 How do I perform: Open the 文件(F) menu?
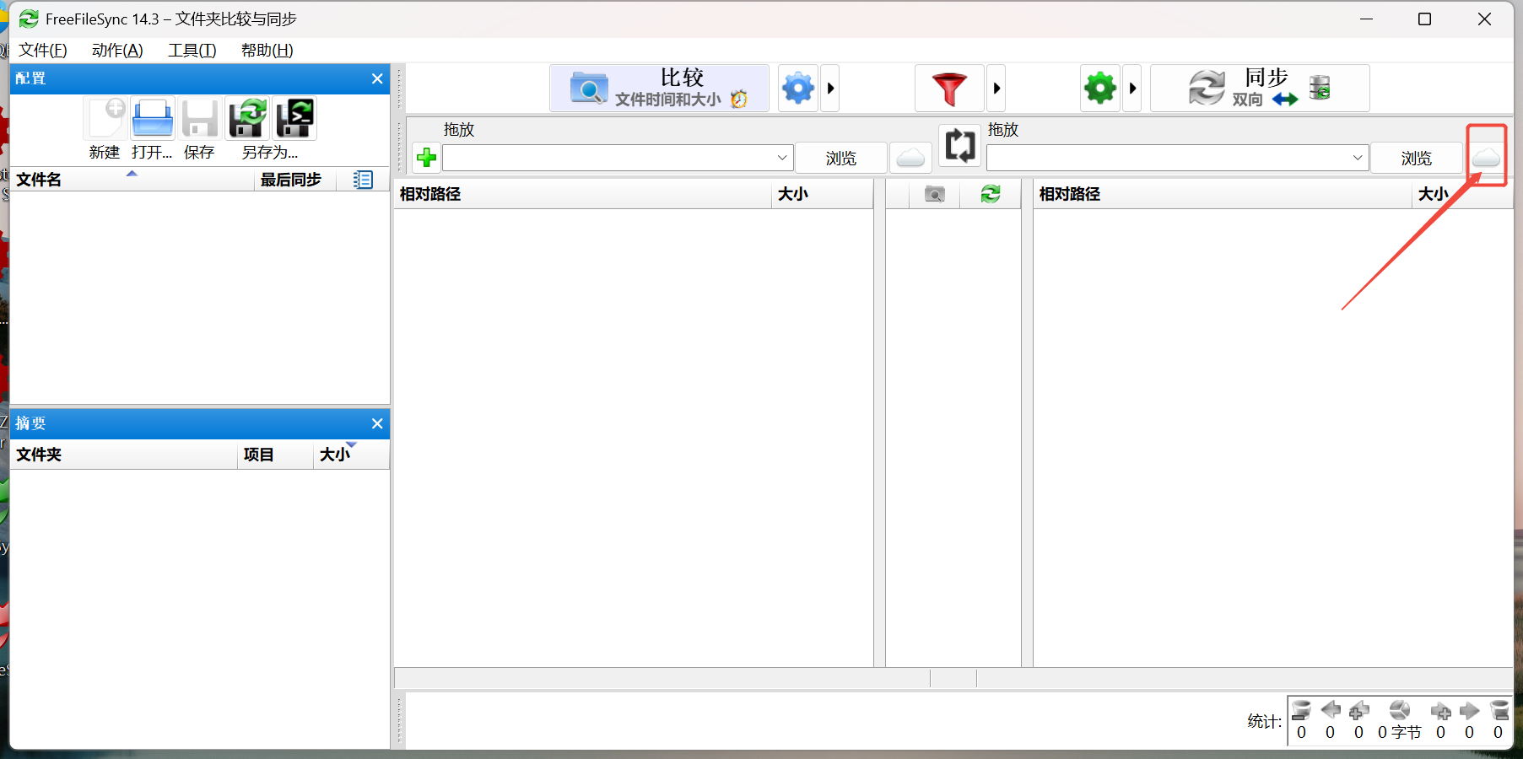(43, 50)
